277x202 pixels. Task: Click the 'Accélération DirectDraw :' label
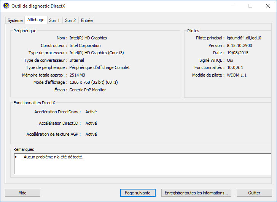tap(57, 112)
